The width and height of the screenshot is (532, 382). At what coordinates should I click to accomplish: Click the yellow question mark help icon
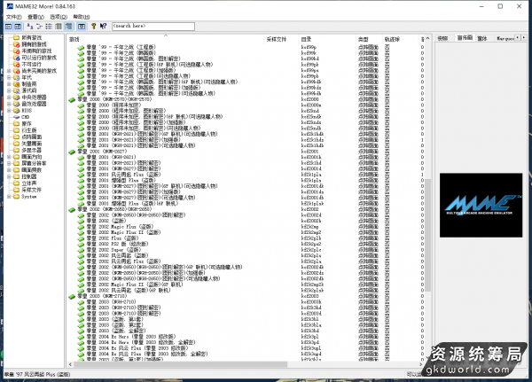[93, 26]
